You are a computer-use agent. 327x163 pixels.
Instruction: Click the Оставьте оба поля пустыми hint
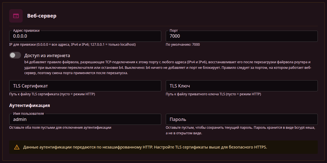coord(60,128)
